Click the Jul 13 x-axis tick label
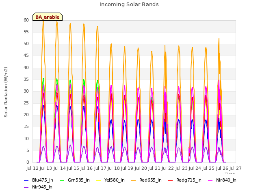This screenshot has height=195, width=260. (46, 168)
